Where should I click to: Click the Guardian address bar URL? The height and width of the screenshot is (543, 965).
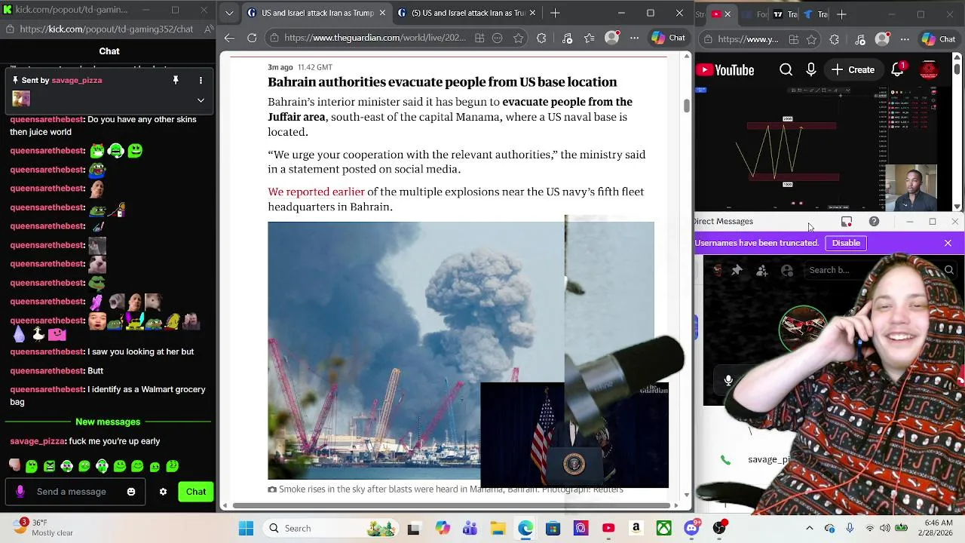pyautogui.click(x=375, y=38)
